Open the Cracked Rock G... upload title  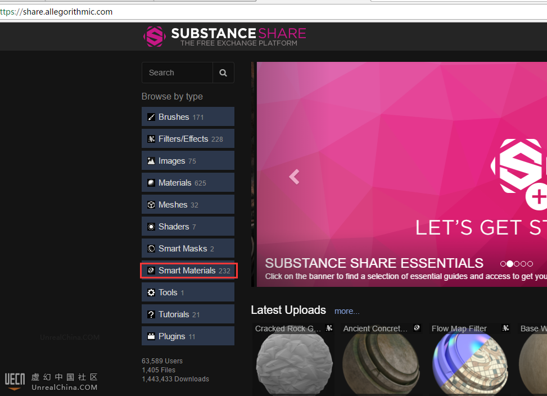pyautogui.click(x=288, y=328)
